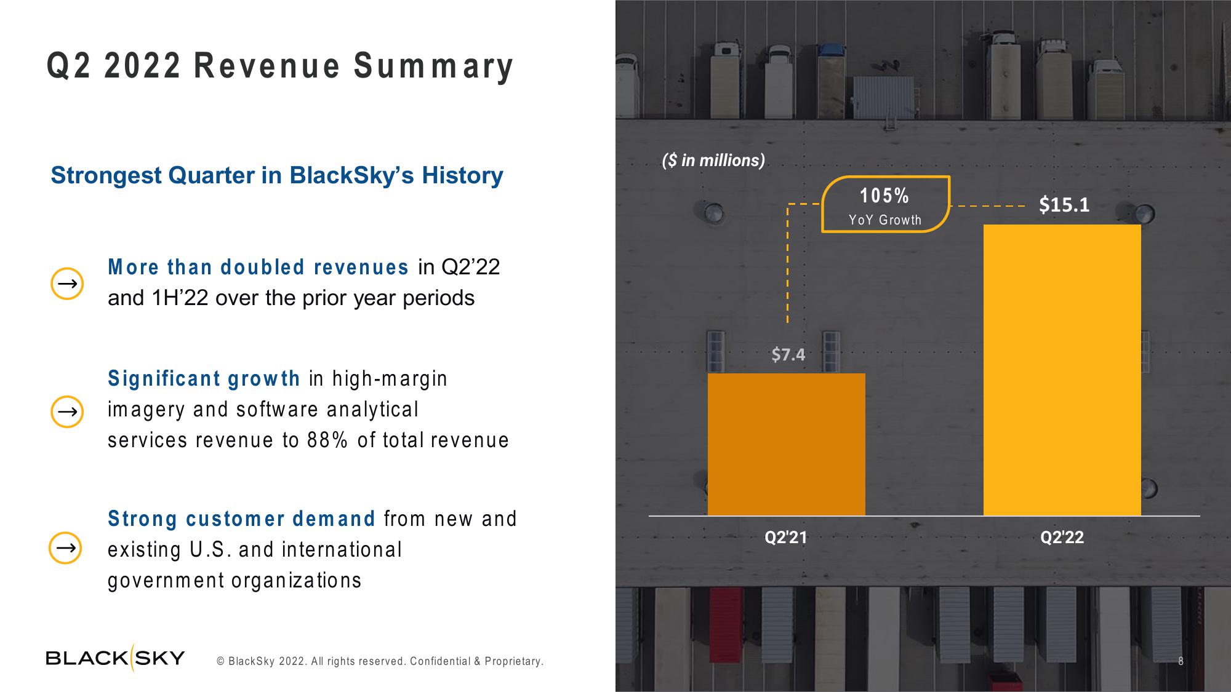Image resolution: width=1231 pixels, height=692 pixels.
Task: Click the page number 8
Action: click(1181, 661)
